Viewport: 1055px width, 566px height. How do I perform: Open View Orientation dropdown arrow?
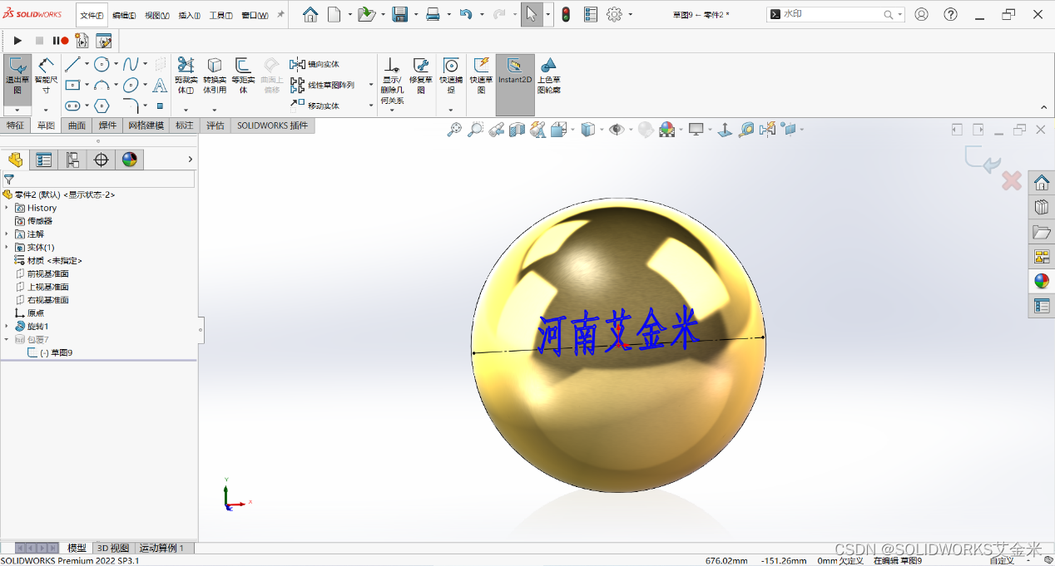click(571, 130)
